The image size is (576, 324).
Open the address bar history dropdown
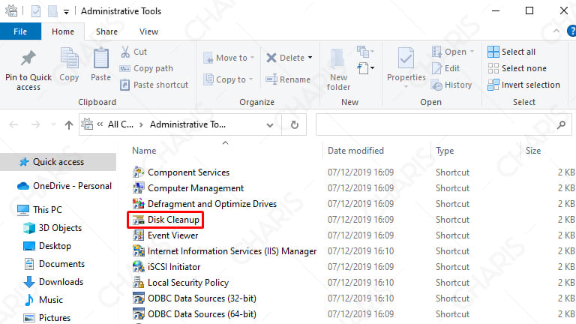coord(270,125)
